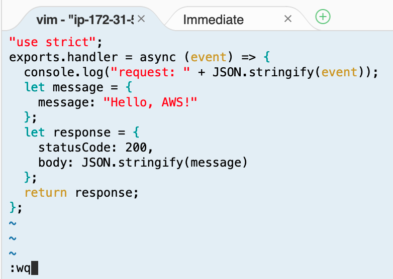
Task: Click the "Hello, AWS!" string
Action: click(150, 102)
